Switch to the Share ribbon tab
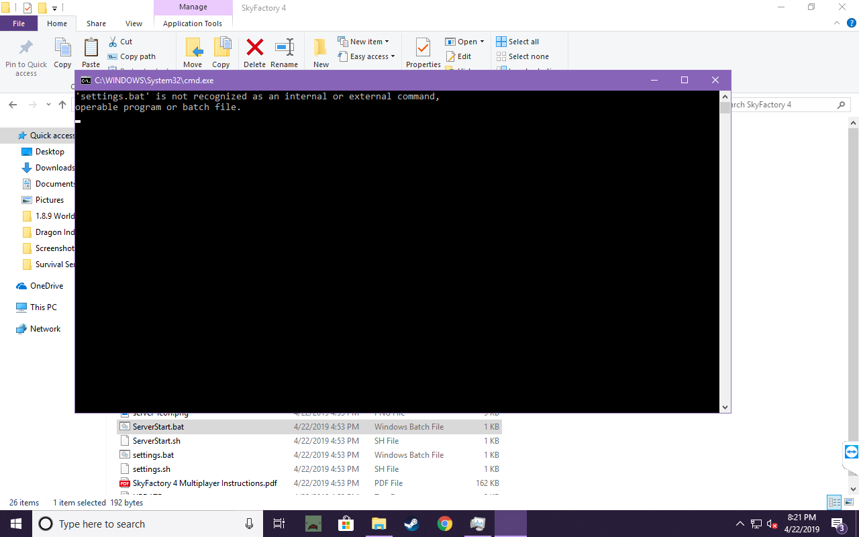 [x=96, y=23]
